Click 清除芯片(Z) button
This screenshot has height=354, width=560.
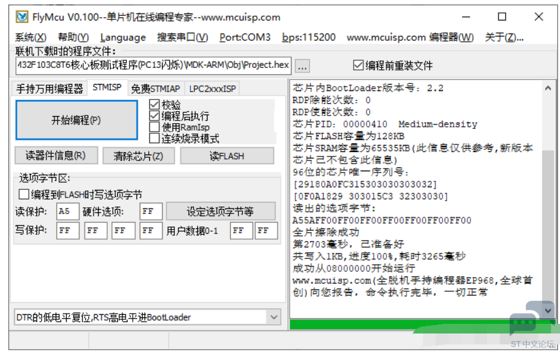point(138,156)
